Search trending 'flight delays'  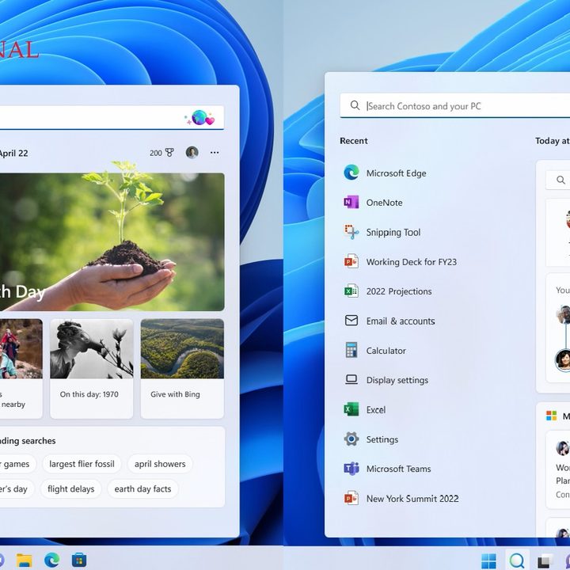click(x=71, y=489)
